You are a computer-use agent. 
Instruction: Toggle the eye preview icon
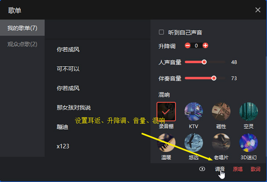click(202, 169)
